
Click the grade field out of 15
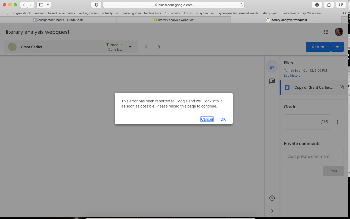click(x=307, y=122)
